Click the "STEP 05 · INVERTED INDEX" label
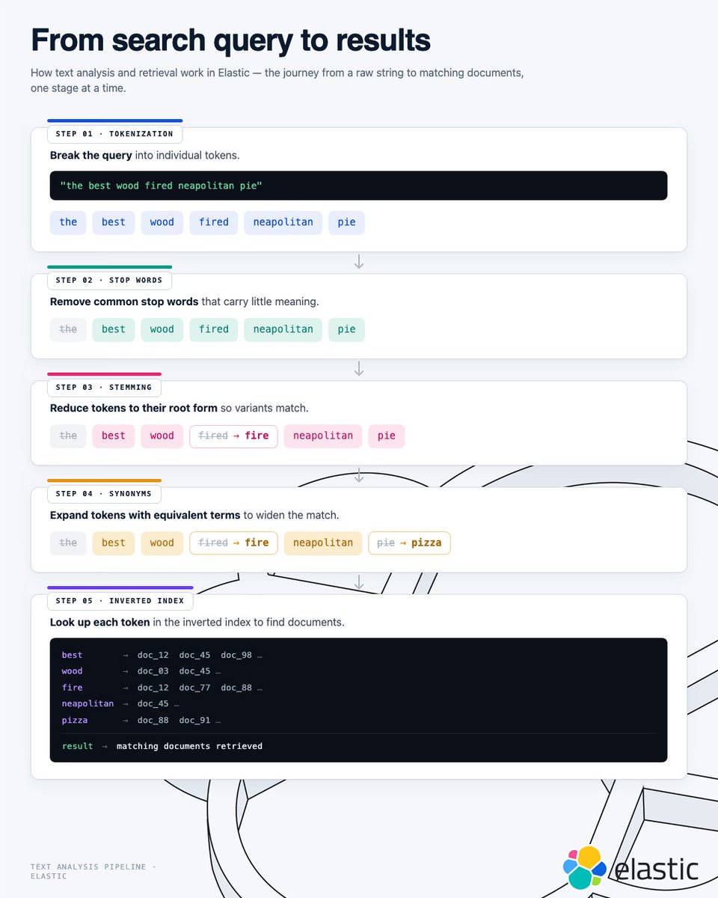The image size is (718, 898). pos(120,601)
